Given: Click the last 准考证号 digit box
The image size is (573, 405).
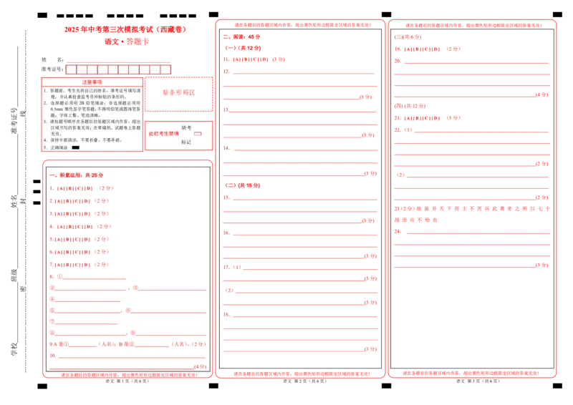Looking at the screenshot, I should coord(165,69).
